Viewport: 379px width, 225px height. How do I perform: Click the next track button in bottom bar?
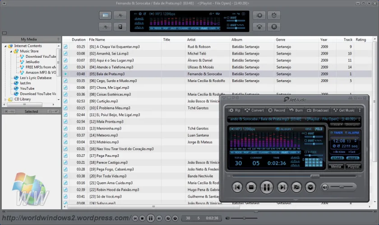coord(159,218)
